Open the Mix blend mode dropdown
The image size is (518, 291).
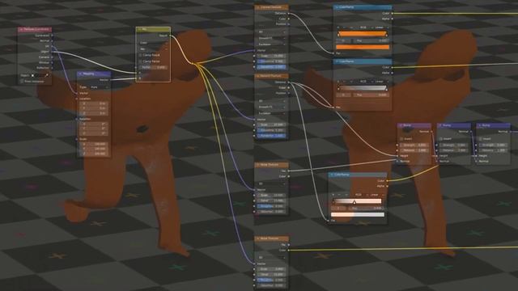(x=152, y=48)
